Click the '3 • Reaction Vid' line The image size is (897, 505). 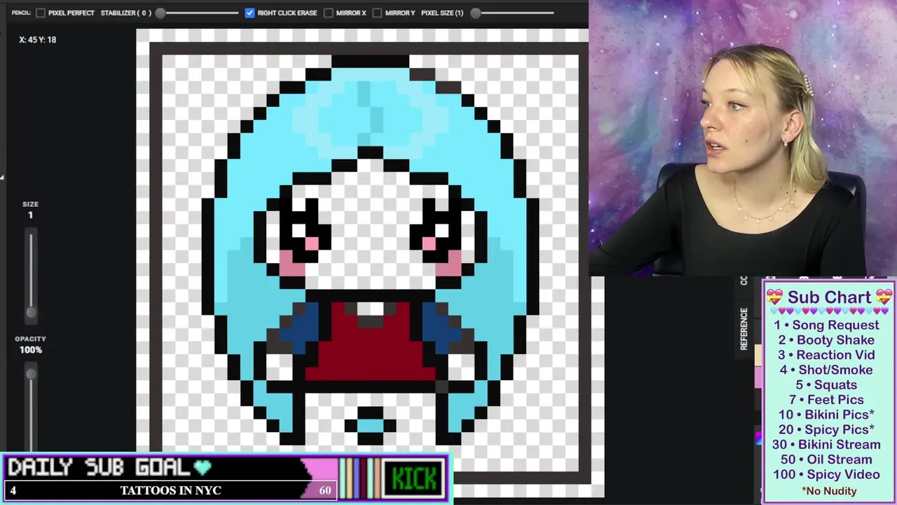[826, 355]
